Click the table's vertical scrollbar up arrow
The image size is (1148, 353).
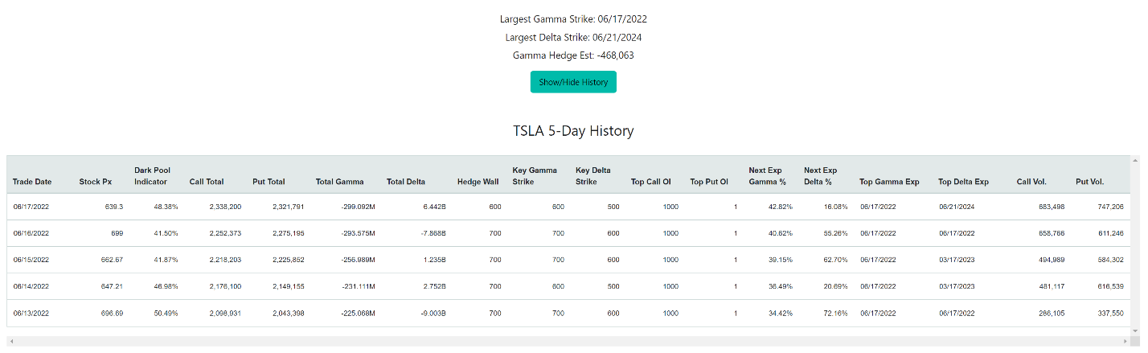coord(1136,160)
